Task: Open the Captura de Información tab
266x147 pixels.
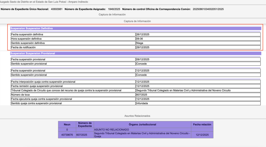Action: coord(112,15)
